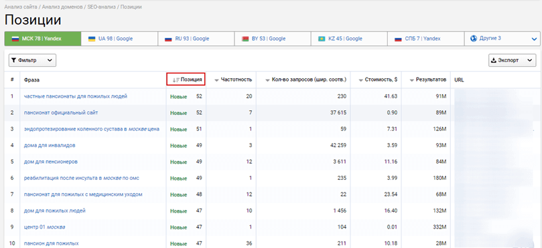Expand the Другие 3 regions dropdown

502,39
